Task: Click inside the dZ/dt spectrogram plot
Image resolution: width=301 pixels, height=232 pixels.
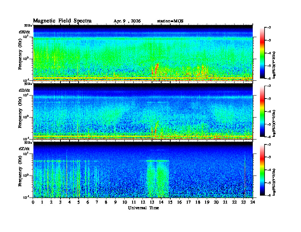Action: tap(143, 169)
